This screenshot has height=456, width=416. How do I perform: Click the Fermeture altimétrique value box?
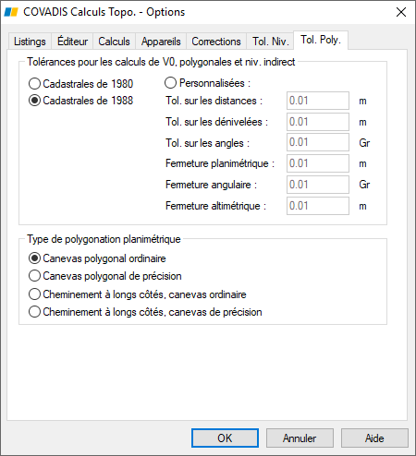pyautogui.click(x=318, y=206)
